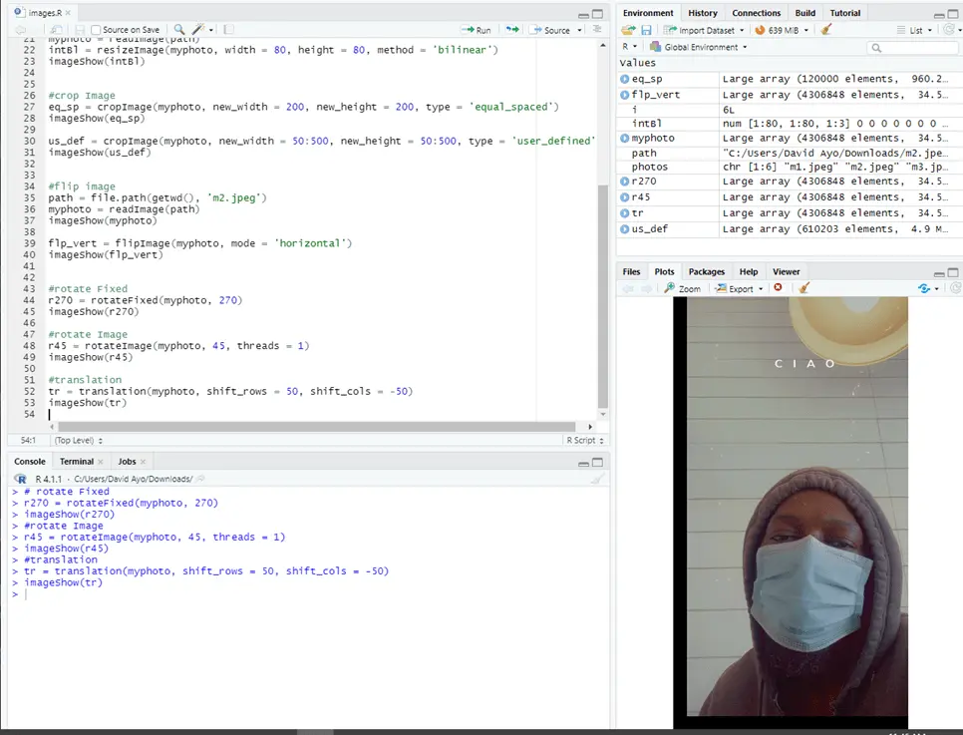Open the Export dropdown in Plots pane
This screenshot has height=735, width=963.
point(738,288)
